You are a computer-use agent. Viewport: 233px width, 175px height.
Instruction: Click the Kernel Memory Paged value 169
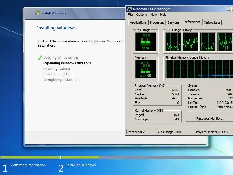tap(176, 115)
